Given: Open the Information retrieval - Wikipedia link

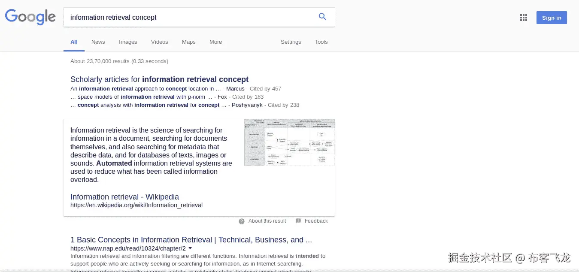Looking at the screenshot, I should pyautogui.click(x=124, y=197).
